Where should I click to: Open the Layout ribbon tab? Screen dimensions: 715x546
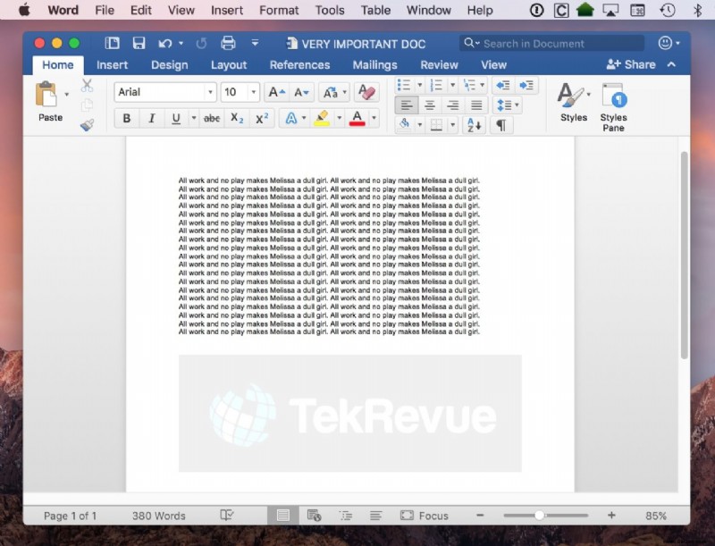pos(229,65)
